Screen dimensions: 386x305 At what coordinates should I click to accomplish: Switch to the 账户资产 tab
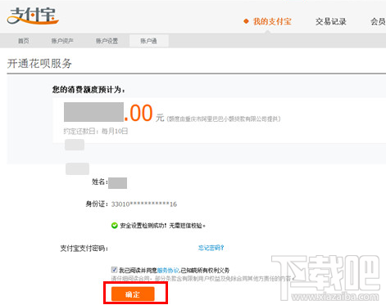pos(62,41)
